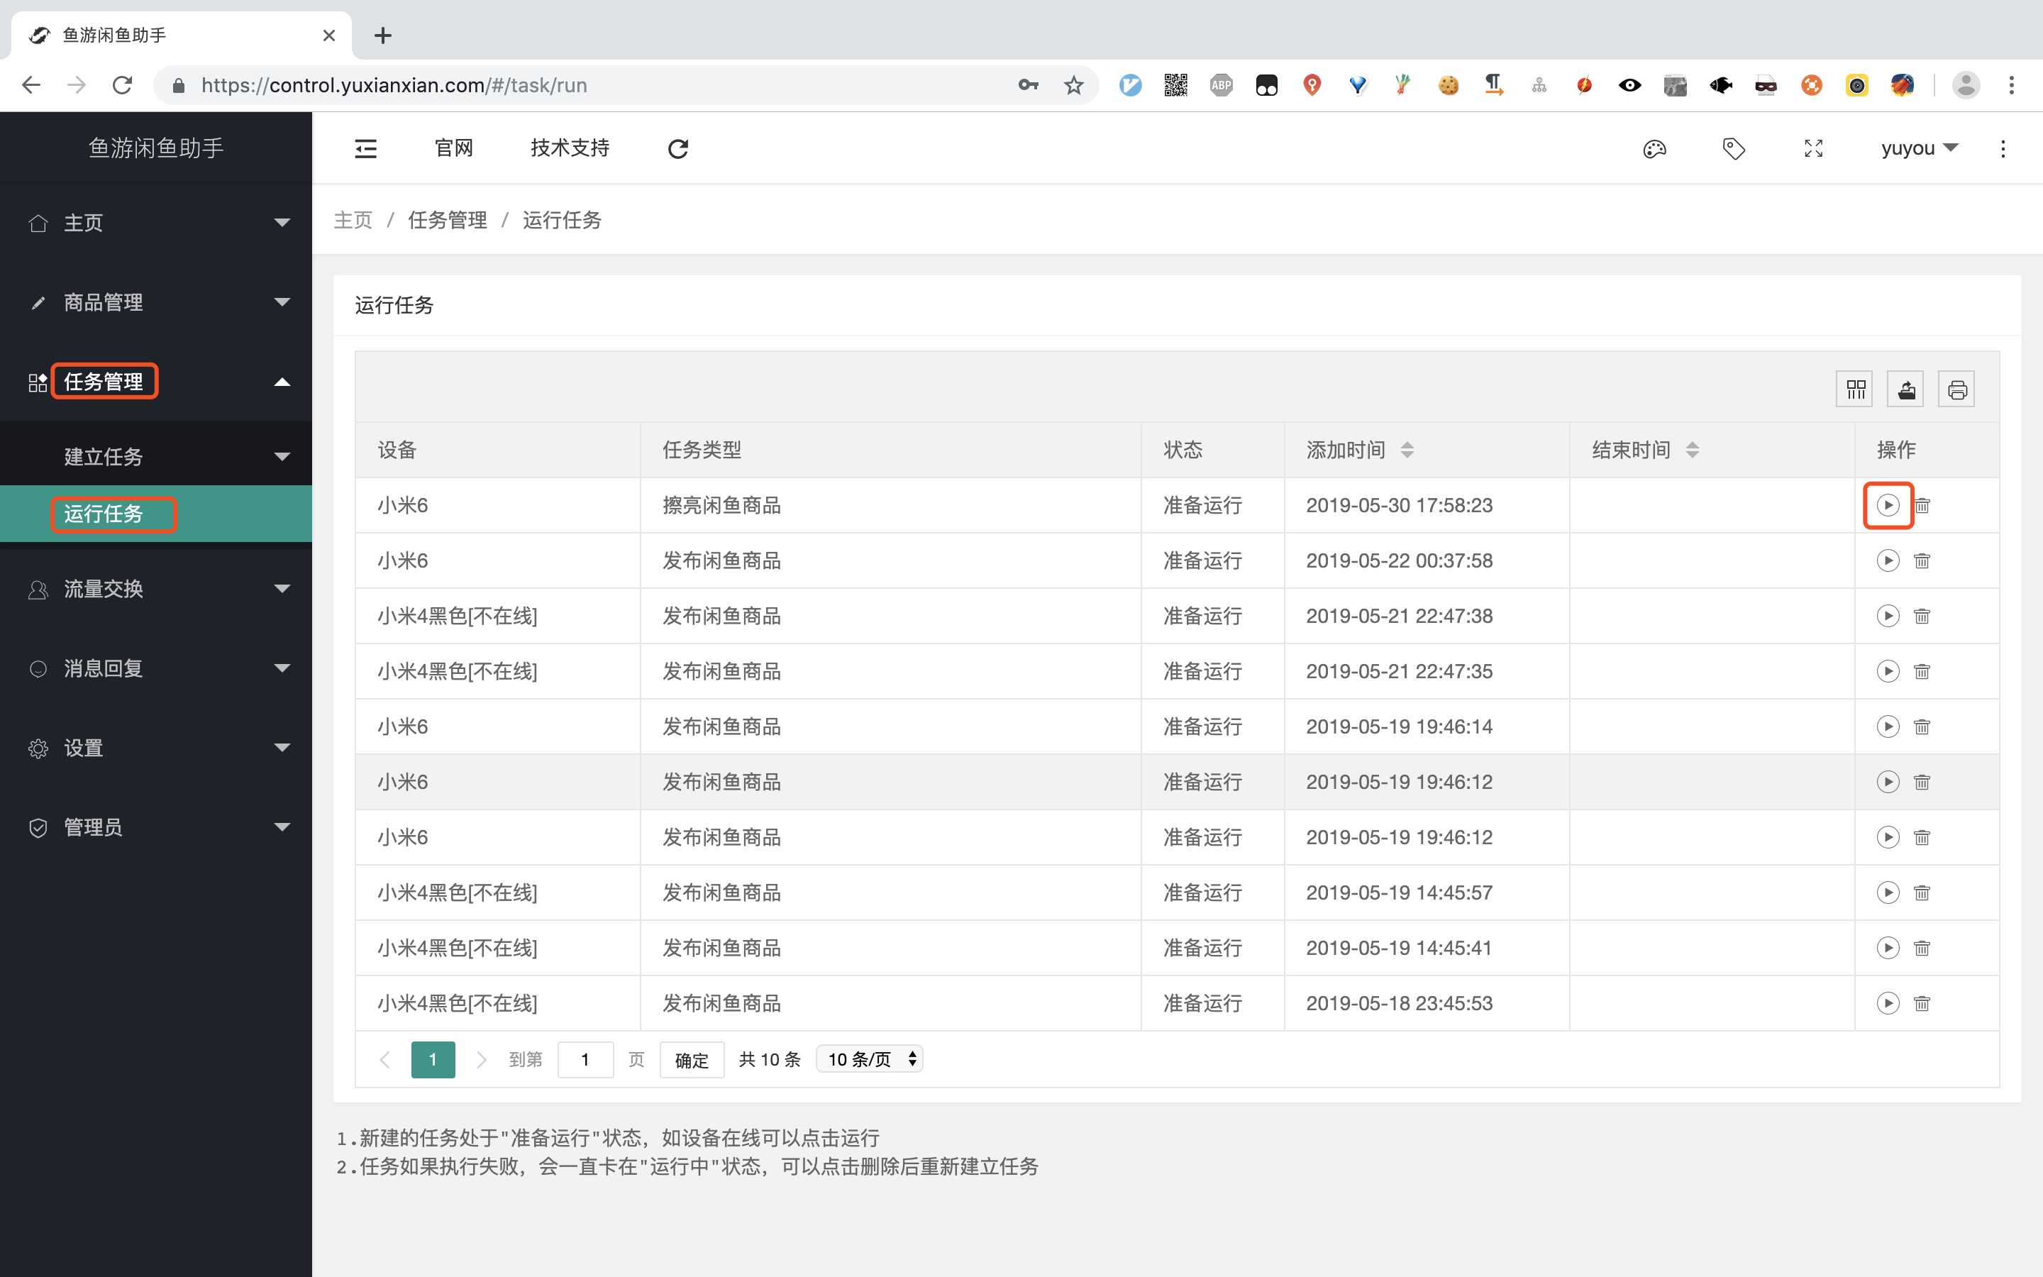Click the export table icon
The height and width of the screenshot is (1277, 2043).
[x=1905, y=389]
